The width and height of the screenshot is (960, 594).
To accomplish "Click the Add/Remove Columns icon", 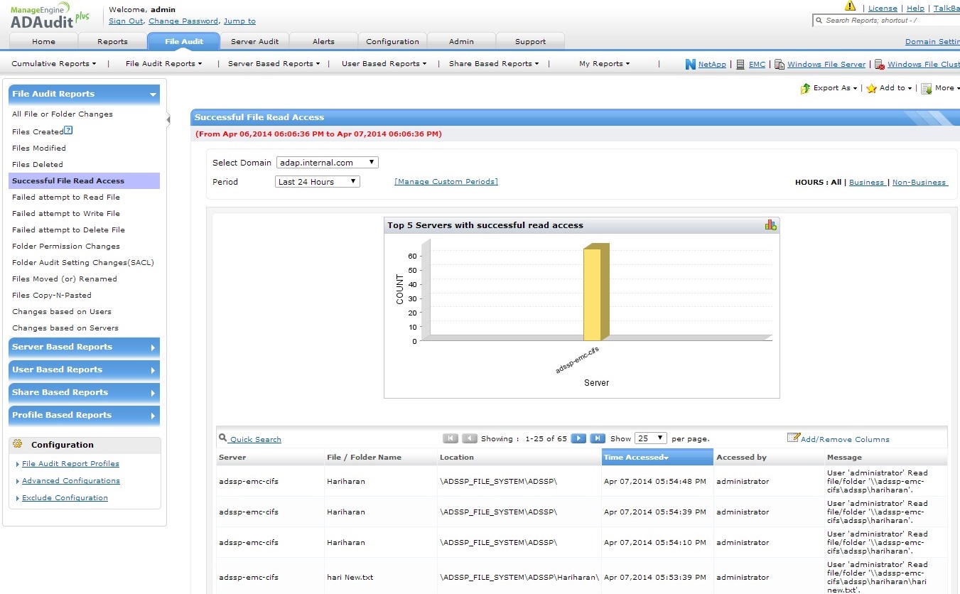I will click(x=793, y=438).
